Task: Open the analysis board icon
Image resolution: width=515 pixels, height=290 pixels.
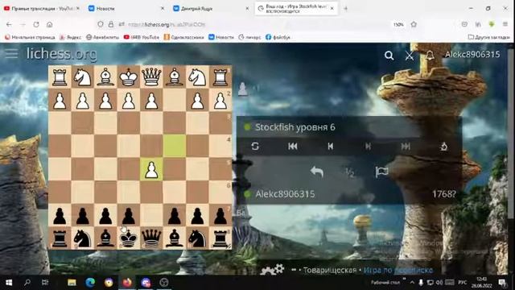Action: [x=443, y=146]
